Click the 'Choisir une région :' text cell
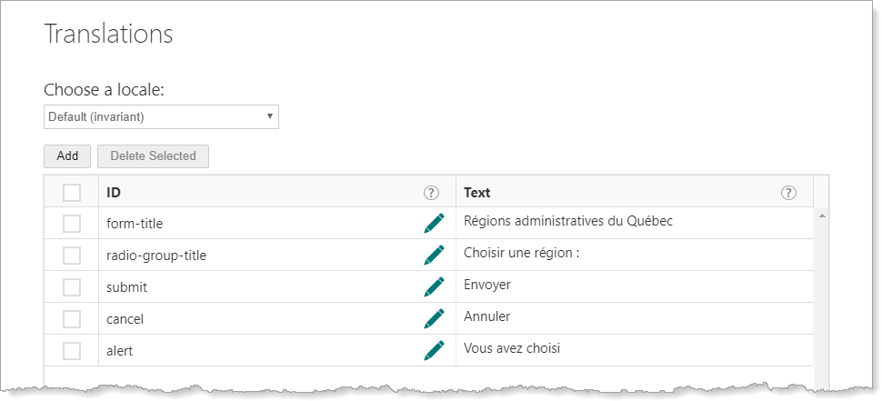The width and height of the screenshot is (882, 401). coord(521,253)
